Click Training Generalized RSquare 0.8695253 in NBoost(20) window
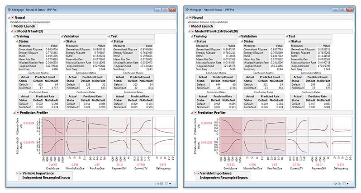 [229, 49]
